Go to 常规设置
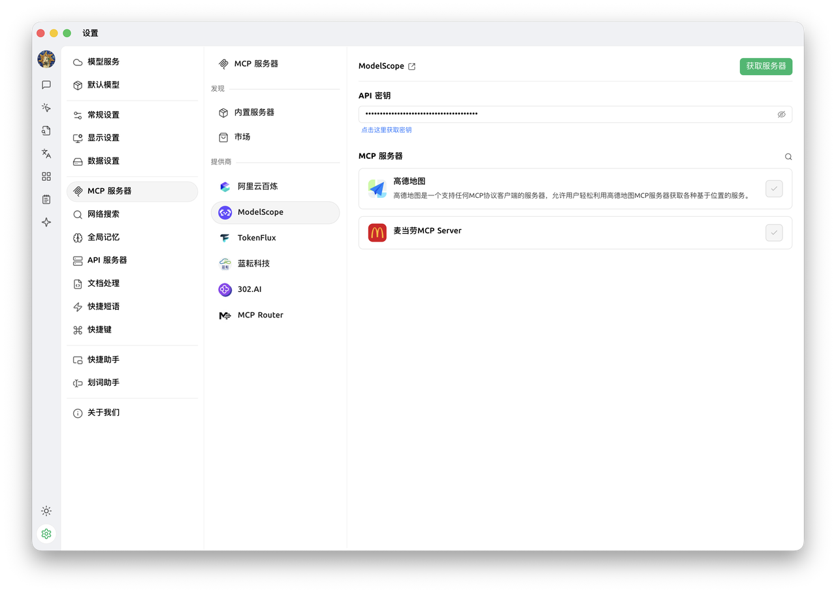 [x=132, y=115]
